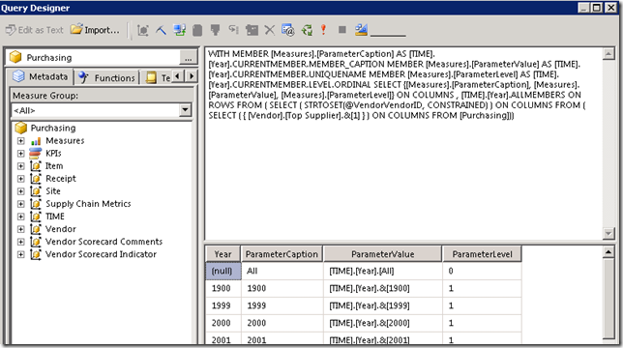Select the Measures tree item

(65, 141)
